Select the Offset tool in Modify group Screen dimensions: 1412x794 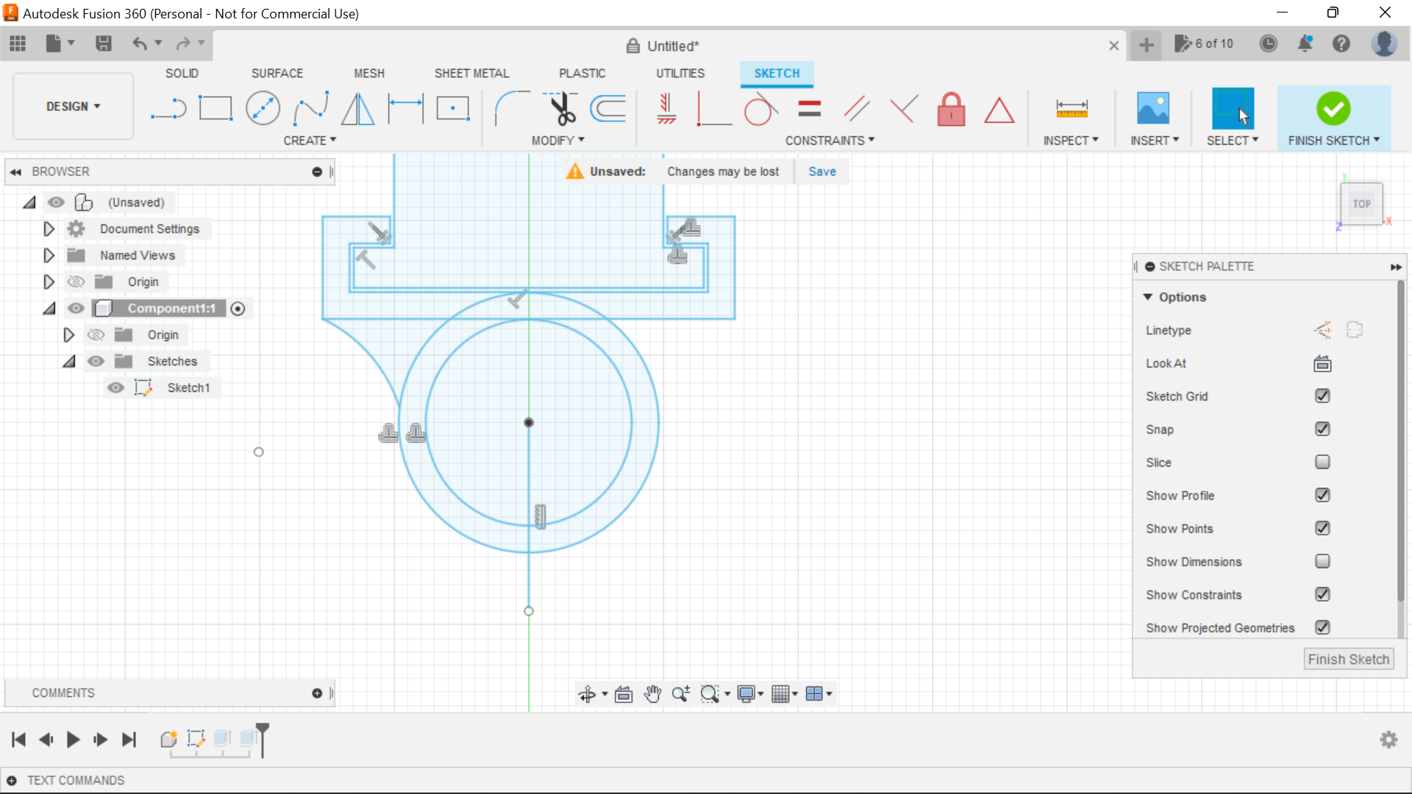(x=607, y=108)
